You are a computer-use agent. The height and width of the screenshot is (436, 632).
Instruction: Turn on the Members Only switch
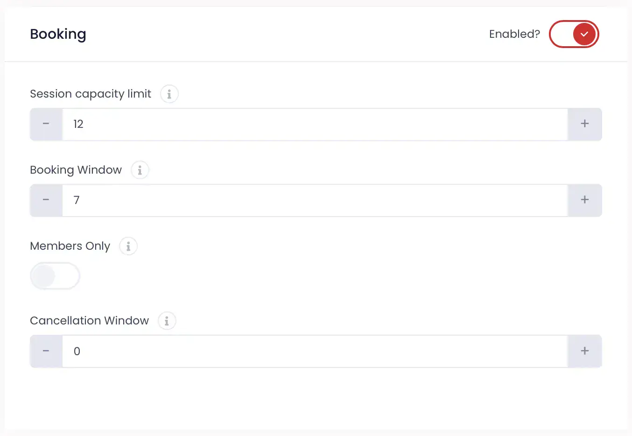(x=55, y=276)
